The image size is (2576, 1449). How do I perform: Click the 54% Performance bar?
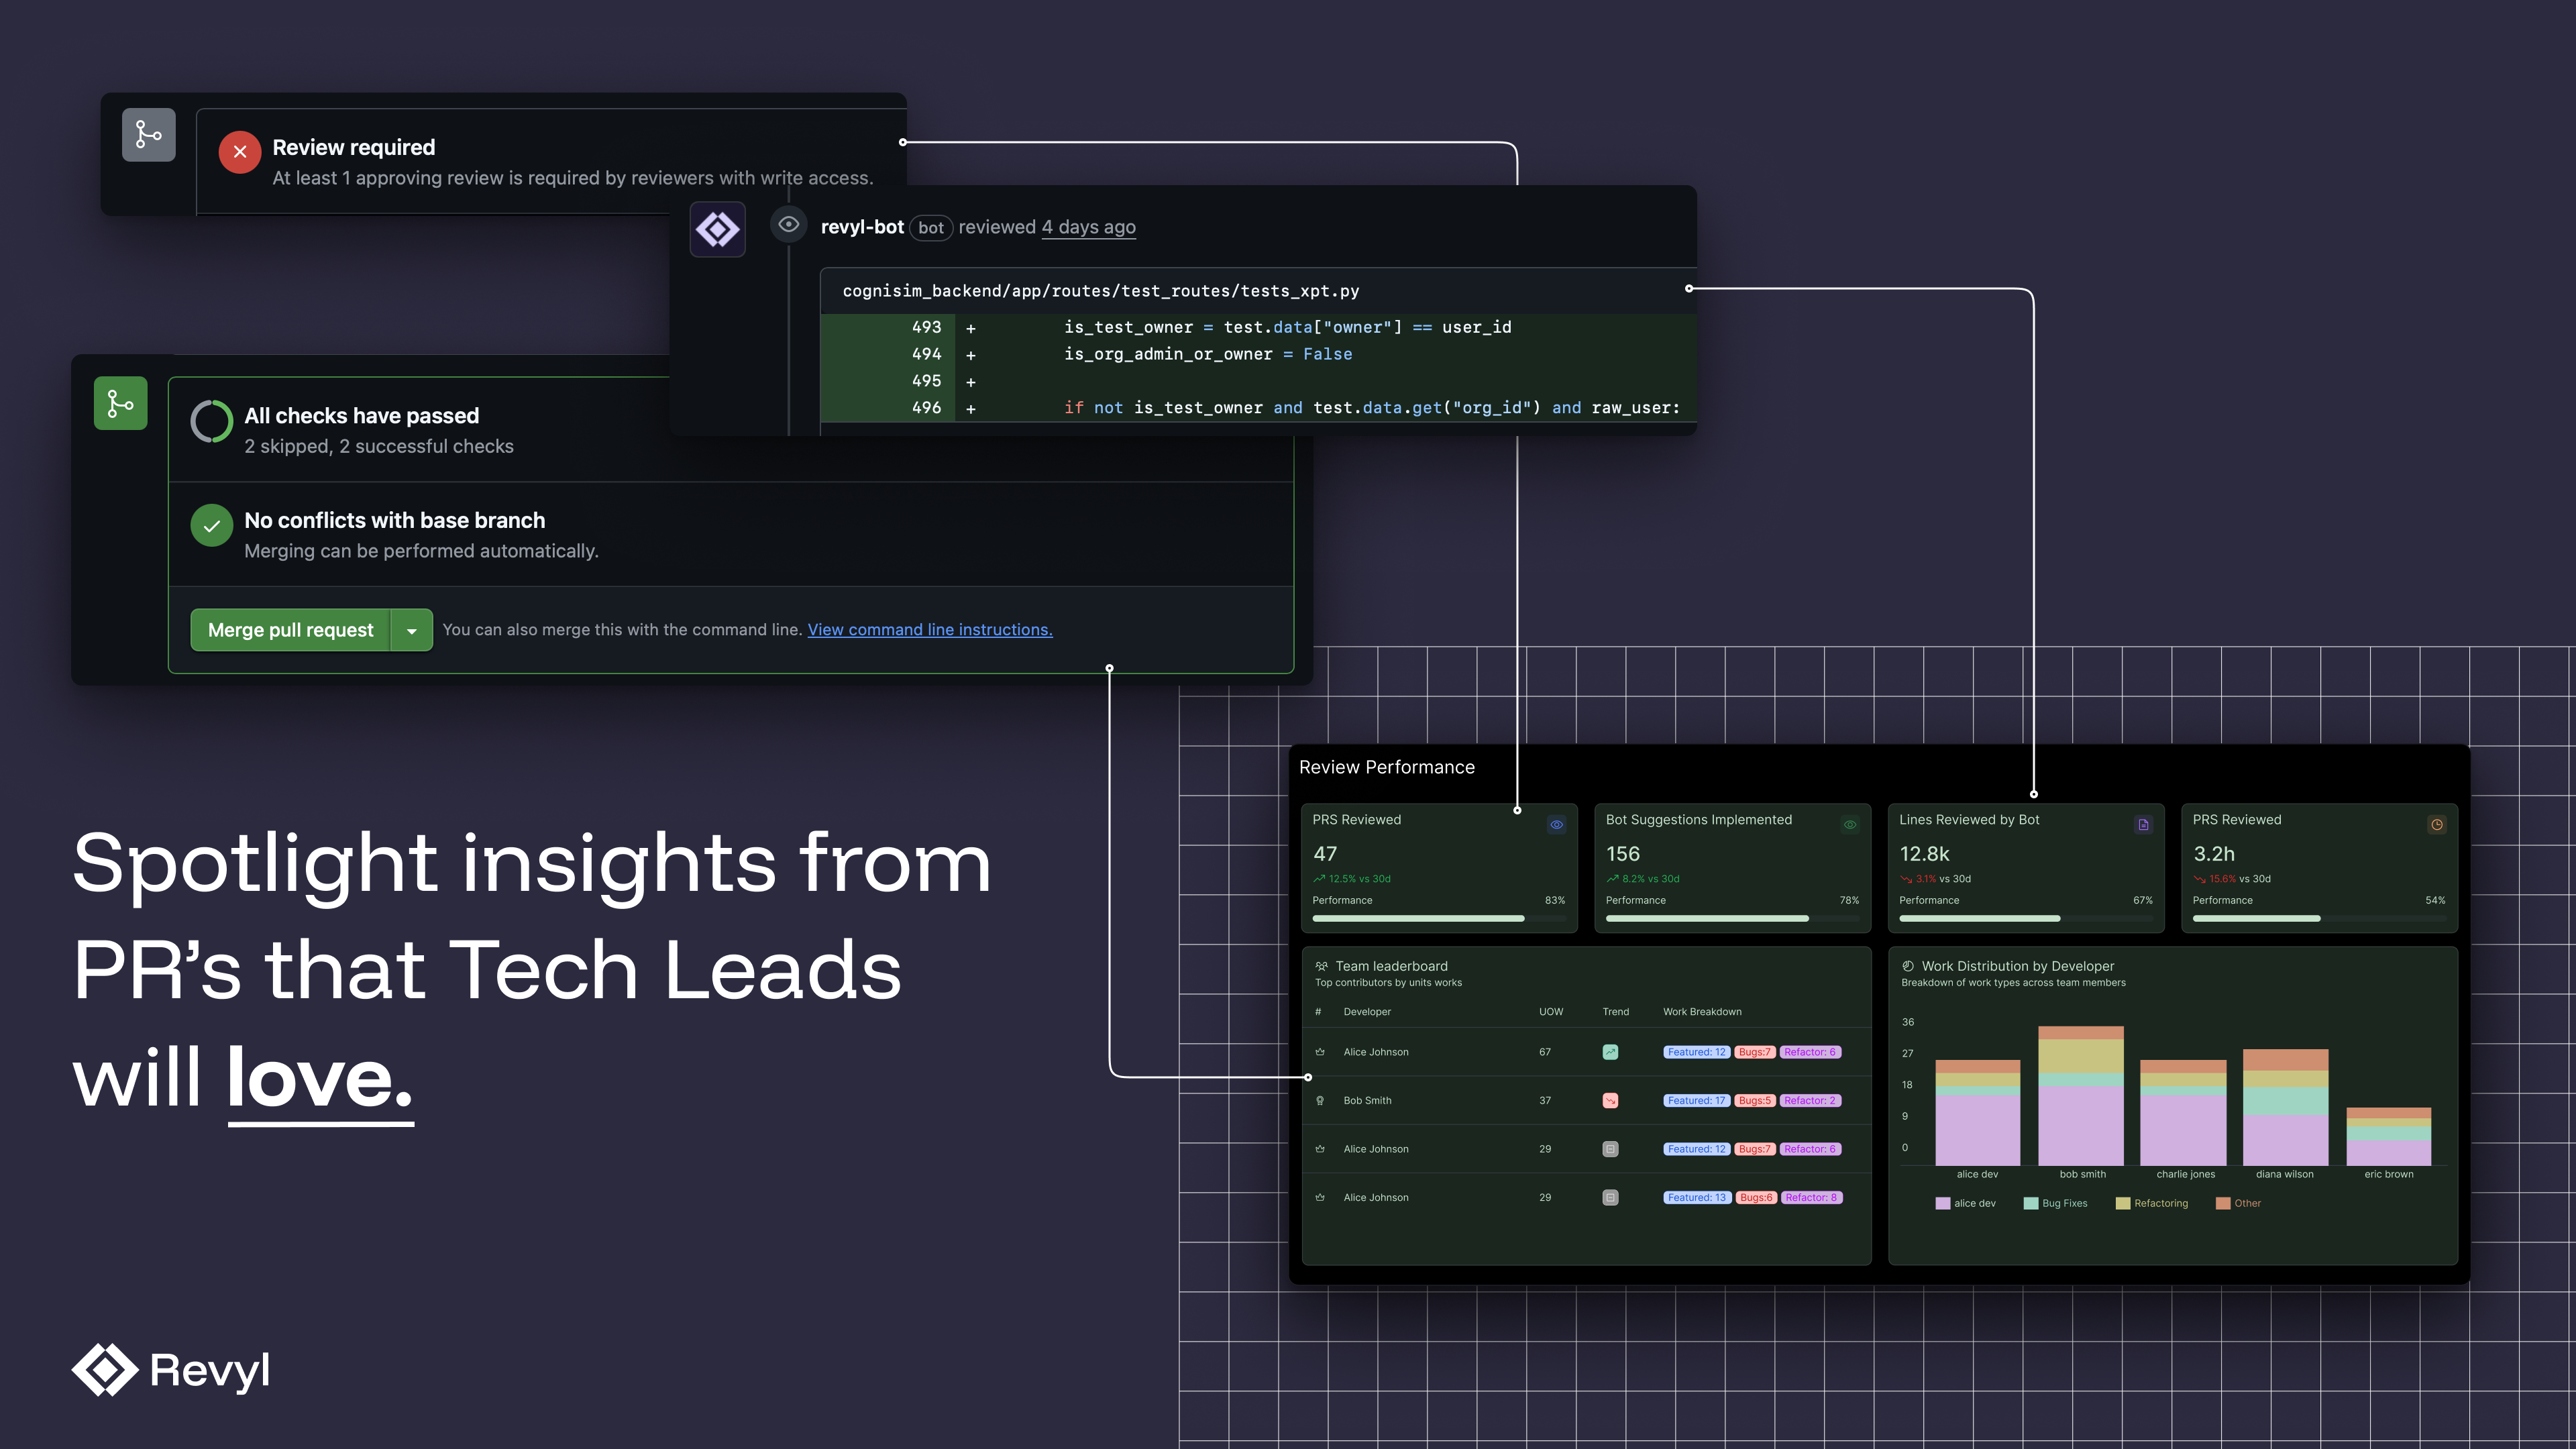point(2319,918)
